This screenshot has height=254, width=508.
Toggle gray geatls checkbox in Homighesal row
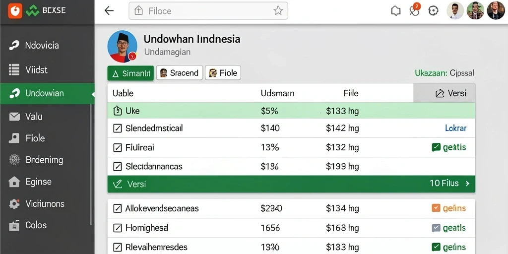(x=436, y=228)
